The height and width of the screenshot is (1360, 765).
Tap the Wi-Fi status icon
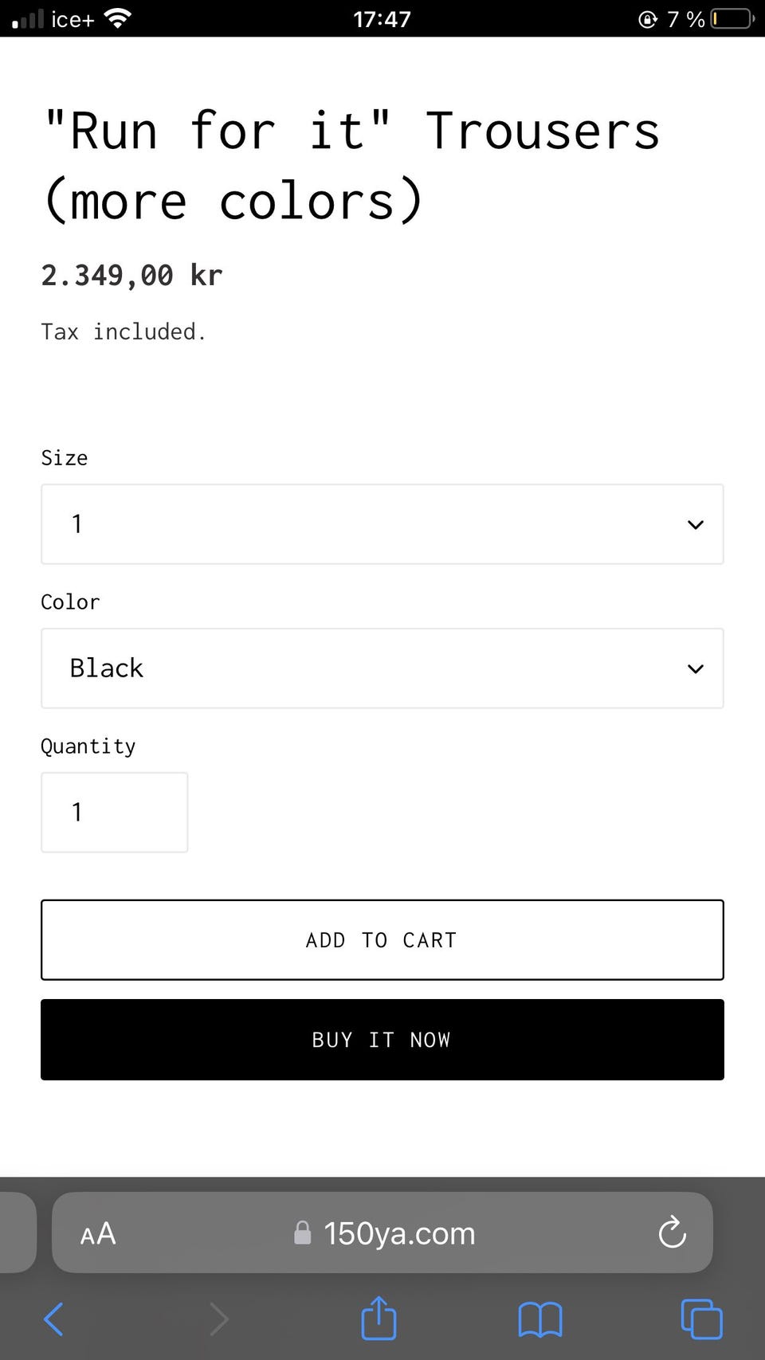[x=118, y=18]
